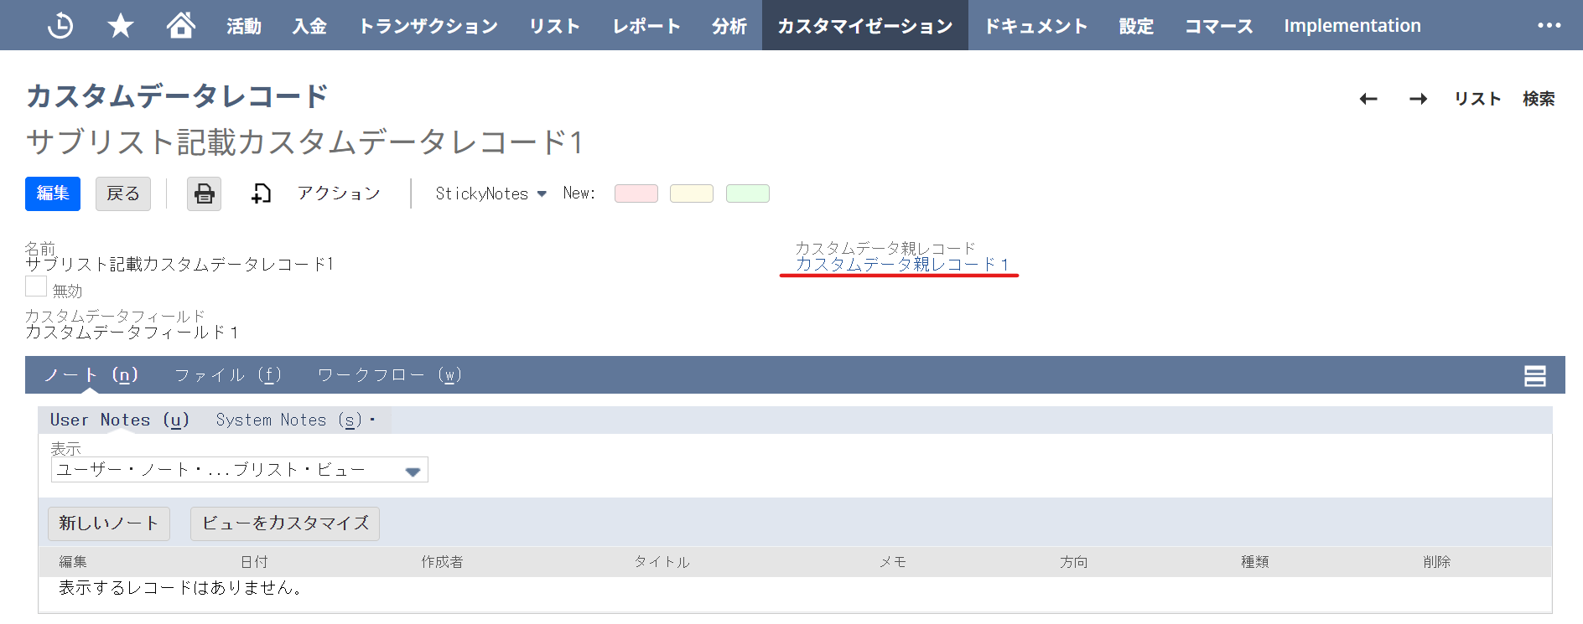
Task: Open the アクション menu
Action: pos(339,193)
